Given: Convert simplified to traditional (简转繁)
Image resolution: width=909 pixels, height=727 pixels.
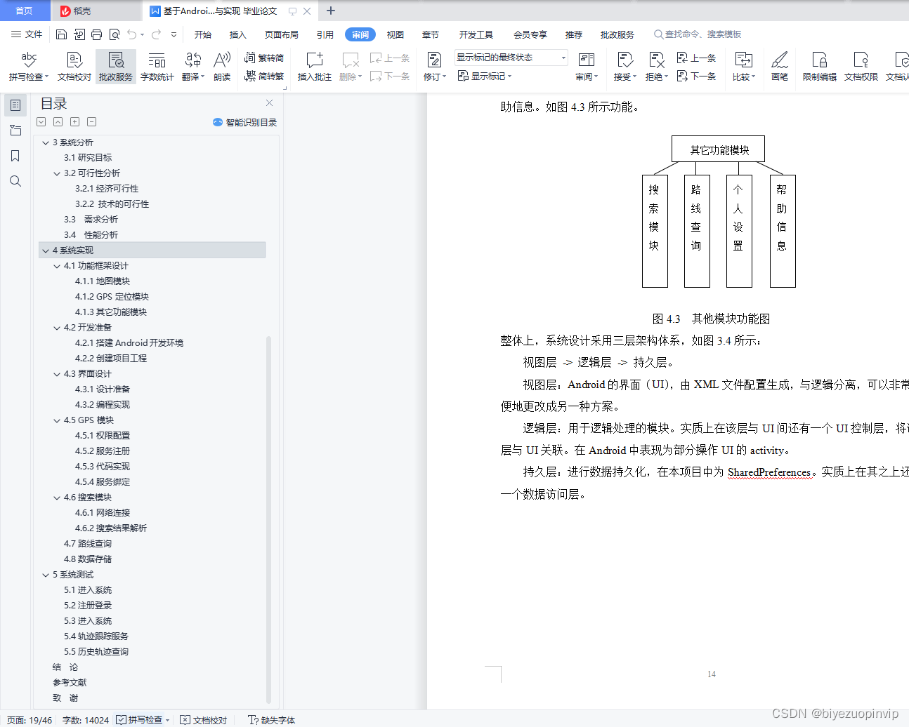Looking at the screenshot, I should point(264,76).
